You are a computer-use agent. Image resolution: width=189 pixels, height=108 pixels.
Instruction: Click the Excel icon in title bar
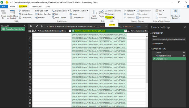(2, 2)
